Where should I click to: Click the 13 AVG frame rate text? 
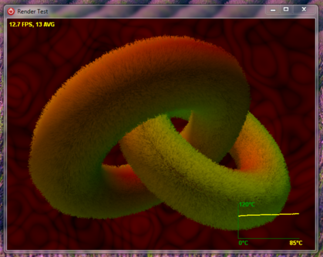pos(45,24)
